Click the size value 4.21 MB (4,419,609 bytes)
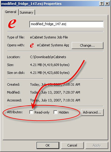This screenshot has height=152, width=111. [50, 65]
